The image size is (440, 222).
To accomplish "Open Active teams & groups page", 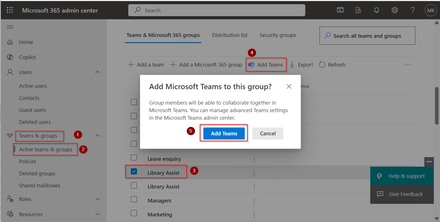I will [46, 150].
